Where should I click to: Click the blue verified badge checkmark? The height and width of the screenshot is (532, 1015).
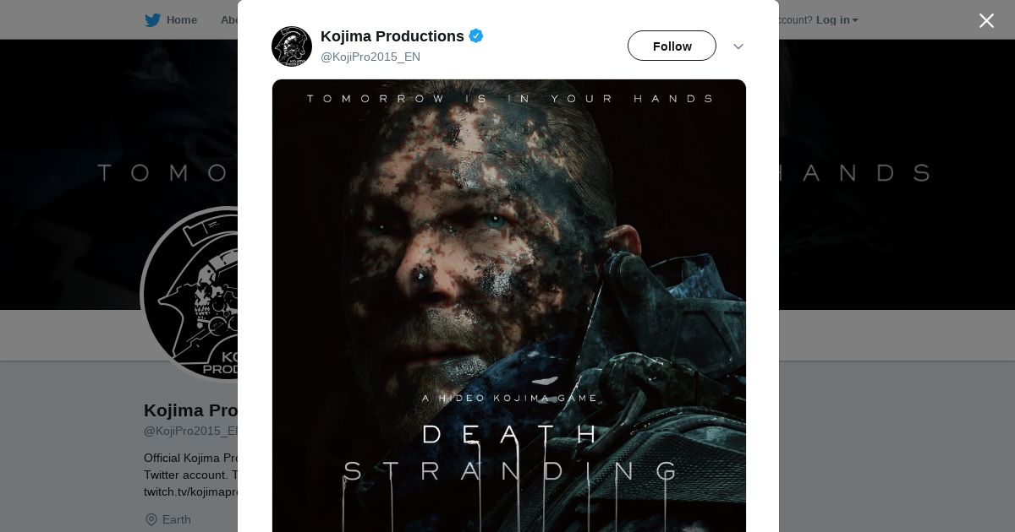[476, 35]
